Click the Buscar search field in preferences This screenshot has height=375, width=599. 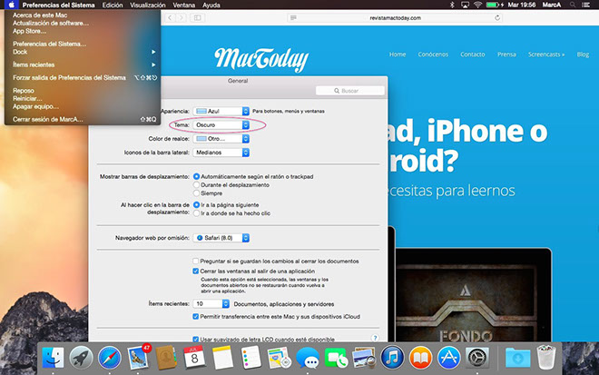349,91
